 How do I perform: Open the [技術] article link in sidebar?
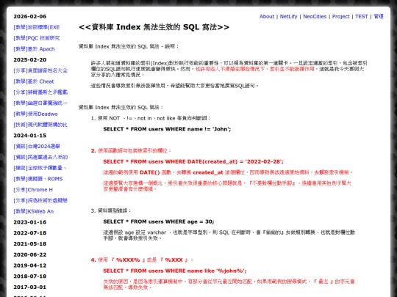coord(40,125)
